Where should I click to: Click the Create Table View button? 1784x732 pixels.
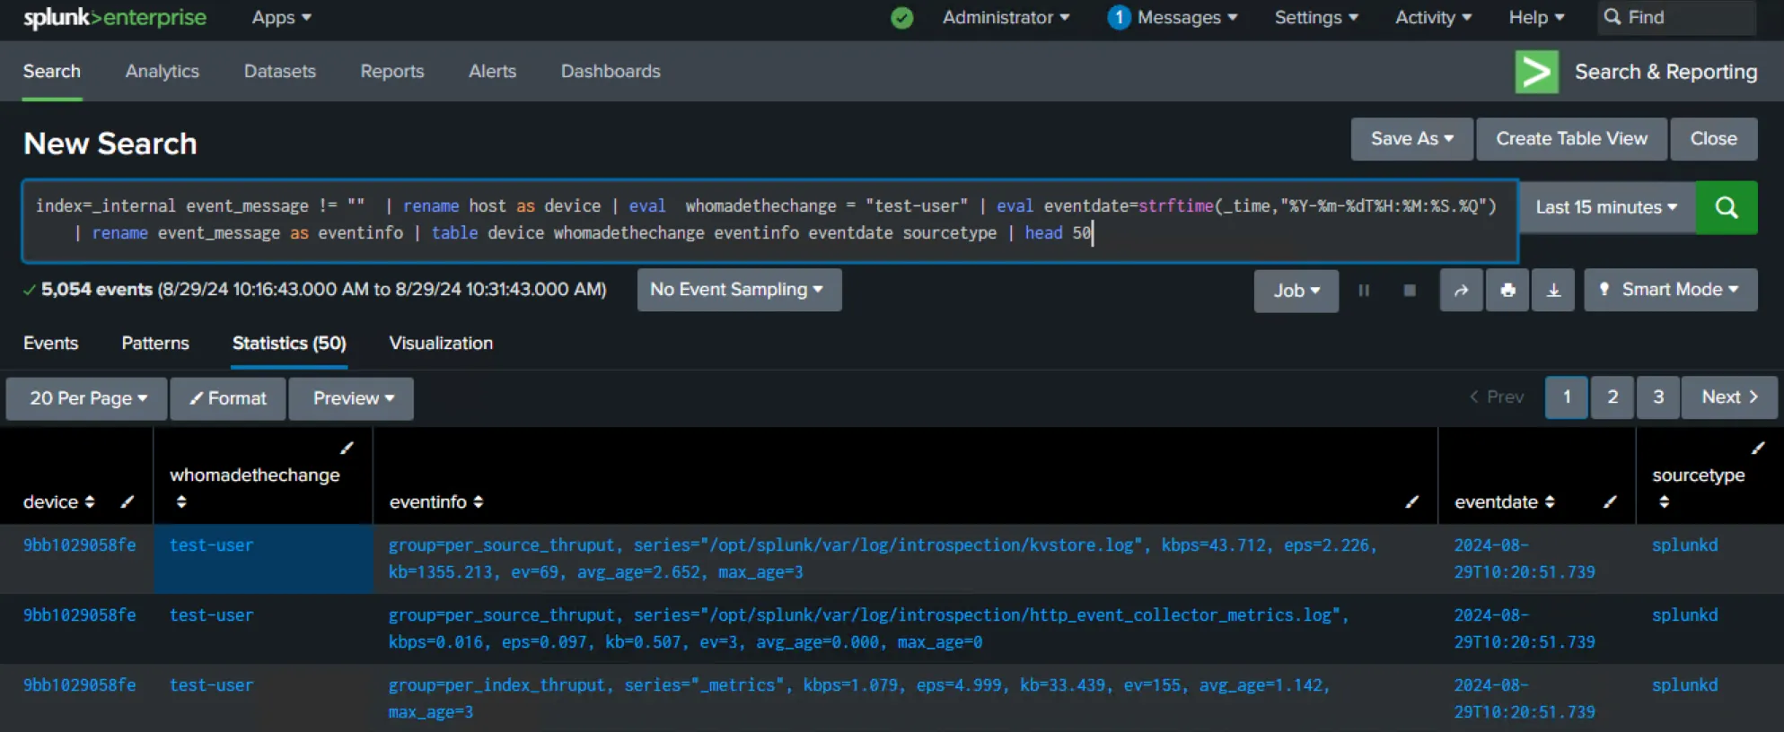pyautogui.click(x=1571, y=139)
